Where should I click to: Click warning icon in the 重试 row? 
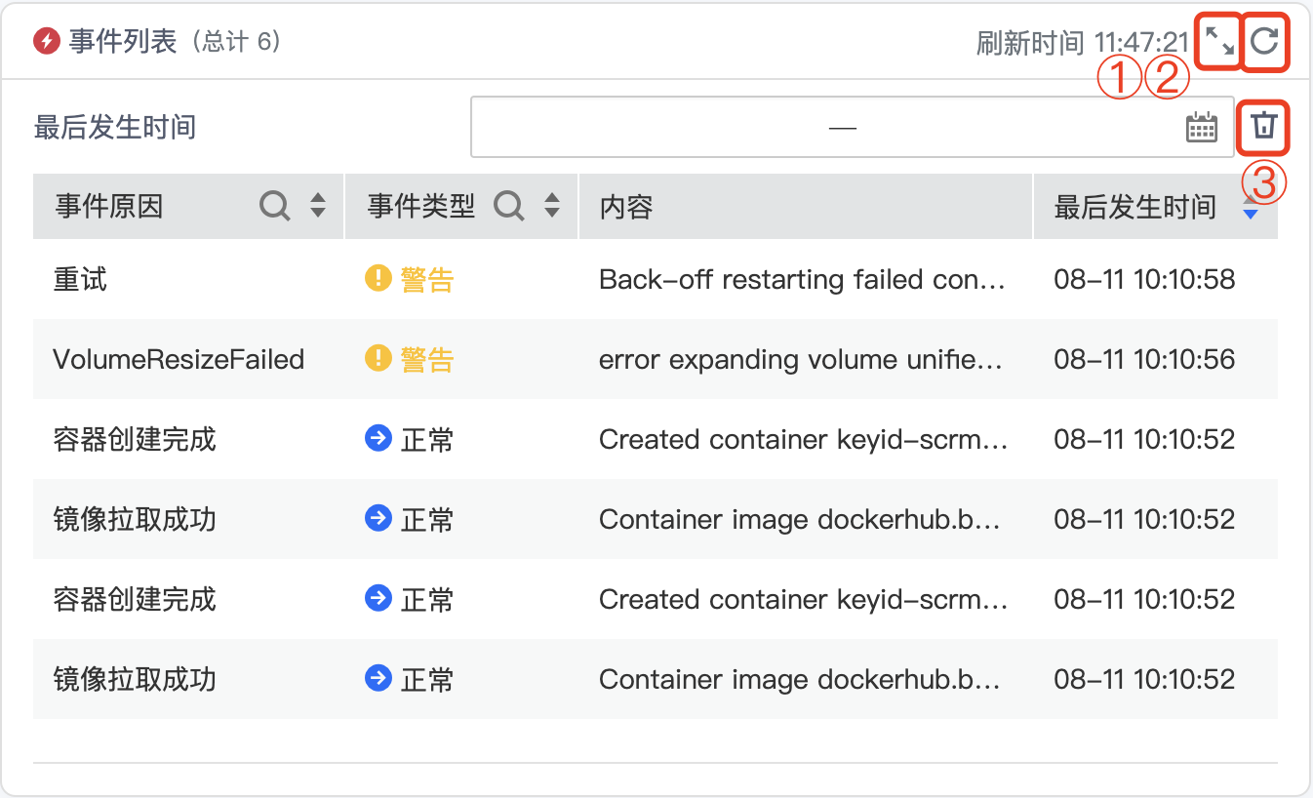pyautogui.click(x=378, y=279)
